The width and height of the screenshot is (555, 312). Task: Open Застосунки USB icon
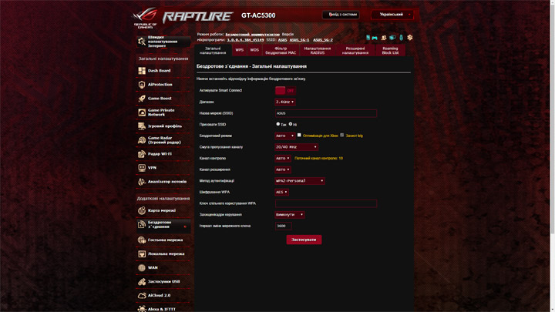point(142,282)
